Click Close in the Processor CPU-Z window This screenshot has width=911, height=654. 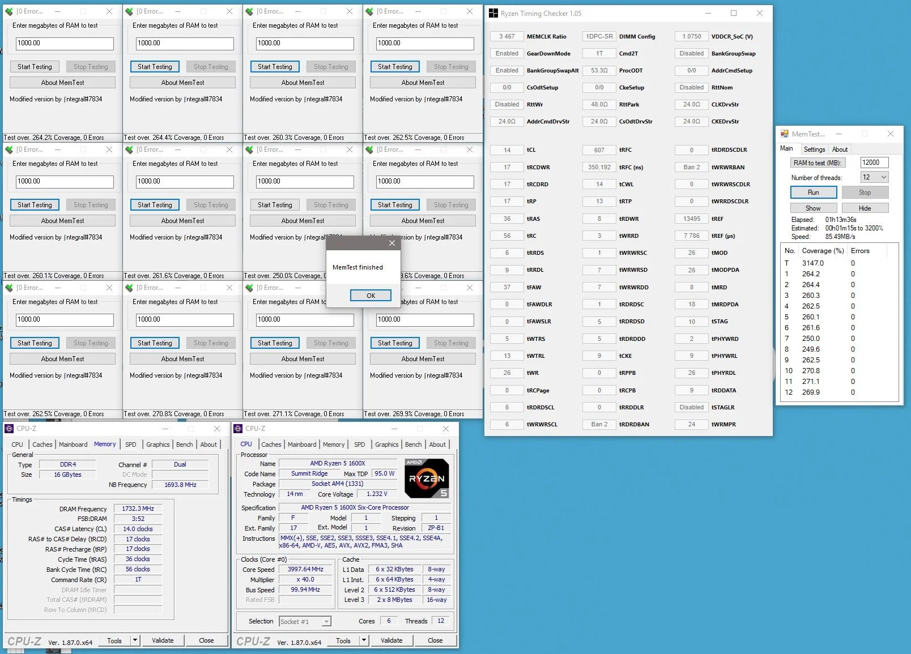[435, 640]
